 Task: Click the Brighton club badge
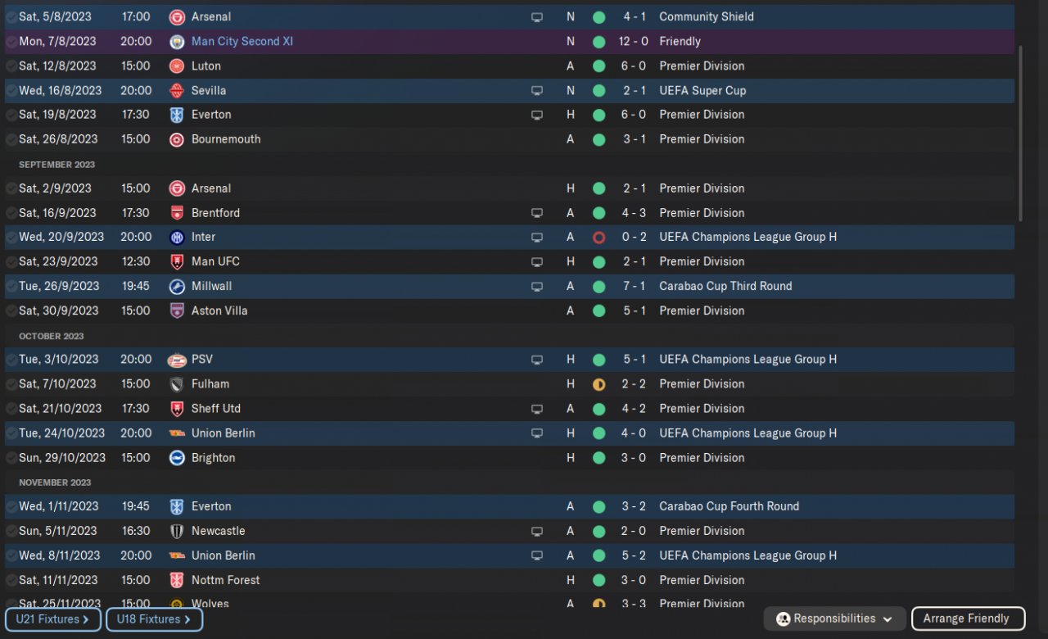pos(177,458)
